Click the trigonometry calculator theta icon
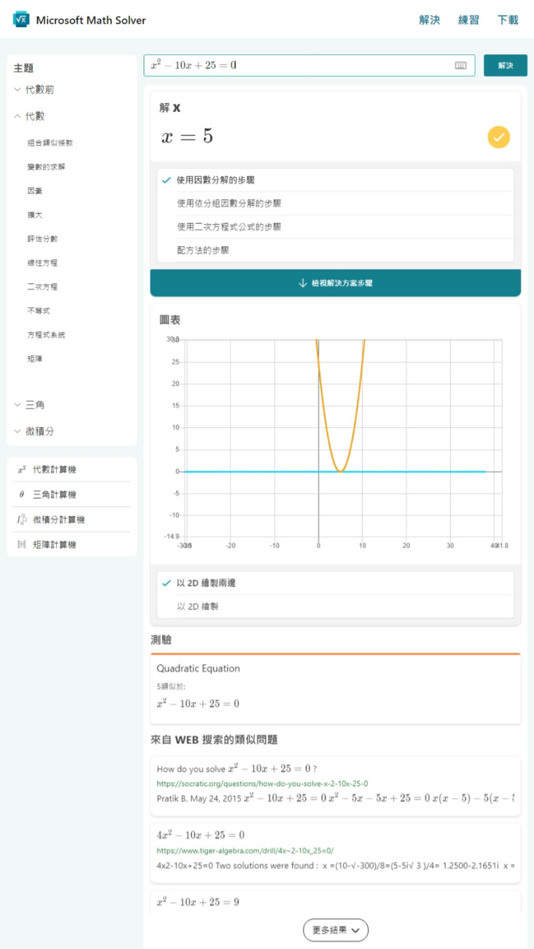534x949 pixels. point(22,495)
